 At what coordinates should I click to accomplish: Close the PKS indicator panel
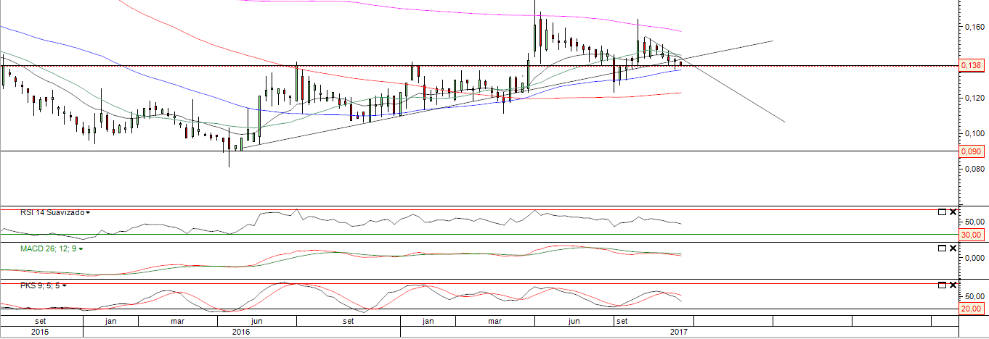(x=953, y=285)
